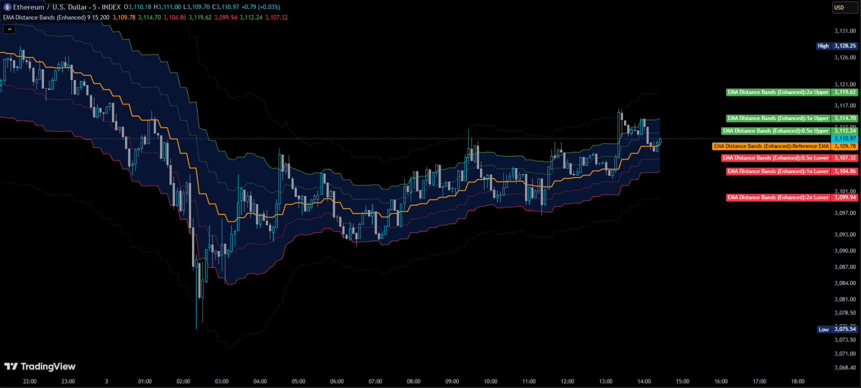Click the cyan current price tag 3,110.97
The image size is (861, 388).
tap(844, 138)
